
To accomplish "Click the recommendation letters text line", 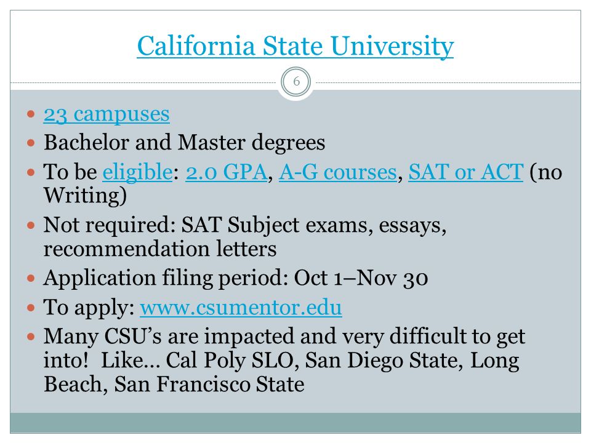I will (160, 249).
